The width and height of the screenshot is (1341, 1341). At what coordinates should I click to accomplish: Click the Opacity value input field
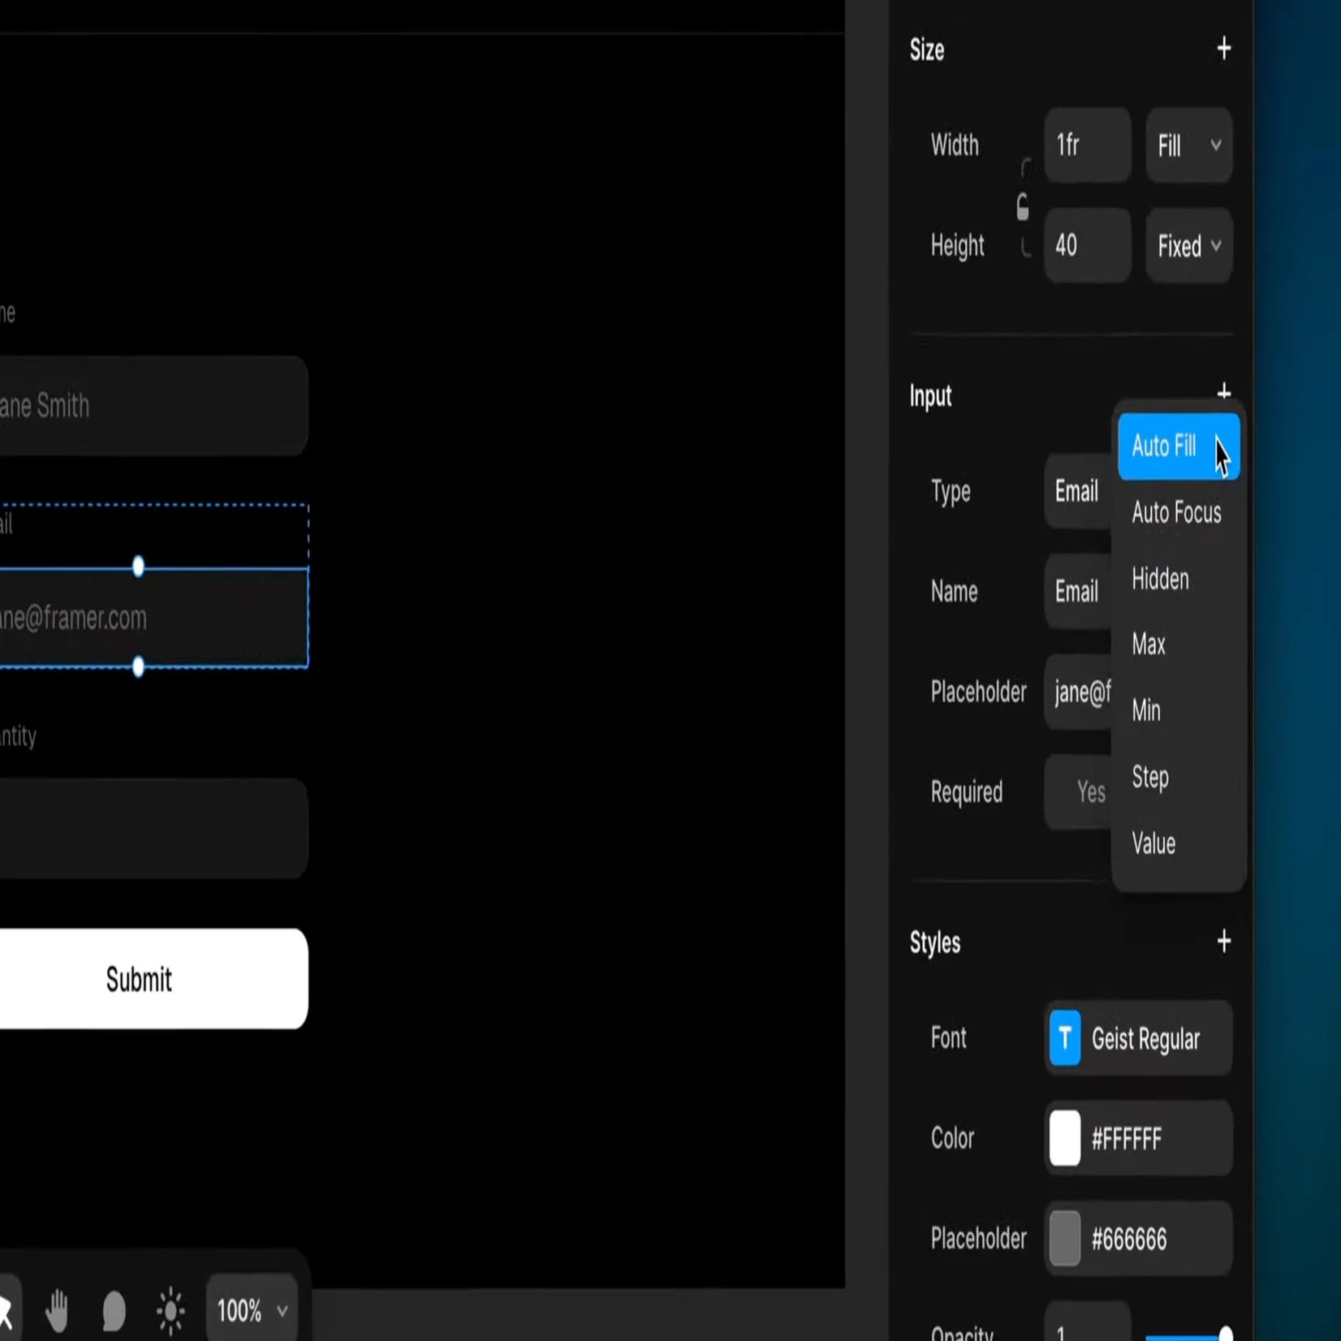[x=1088, y=1323]
